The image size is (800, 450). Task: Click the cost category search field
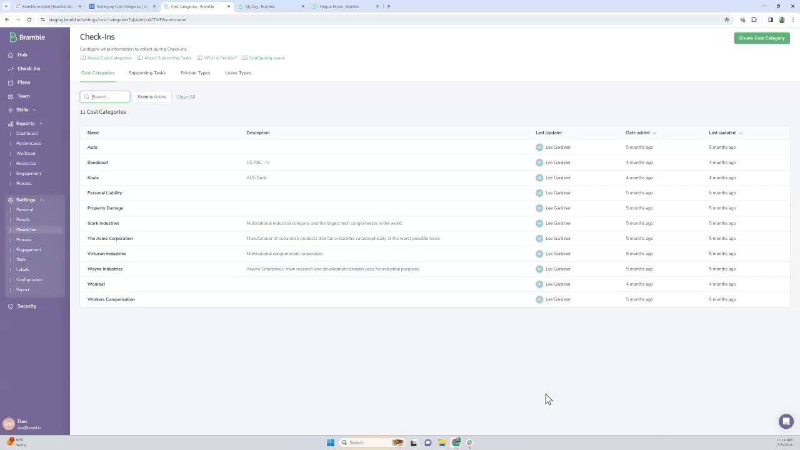click(105, 97)
